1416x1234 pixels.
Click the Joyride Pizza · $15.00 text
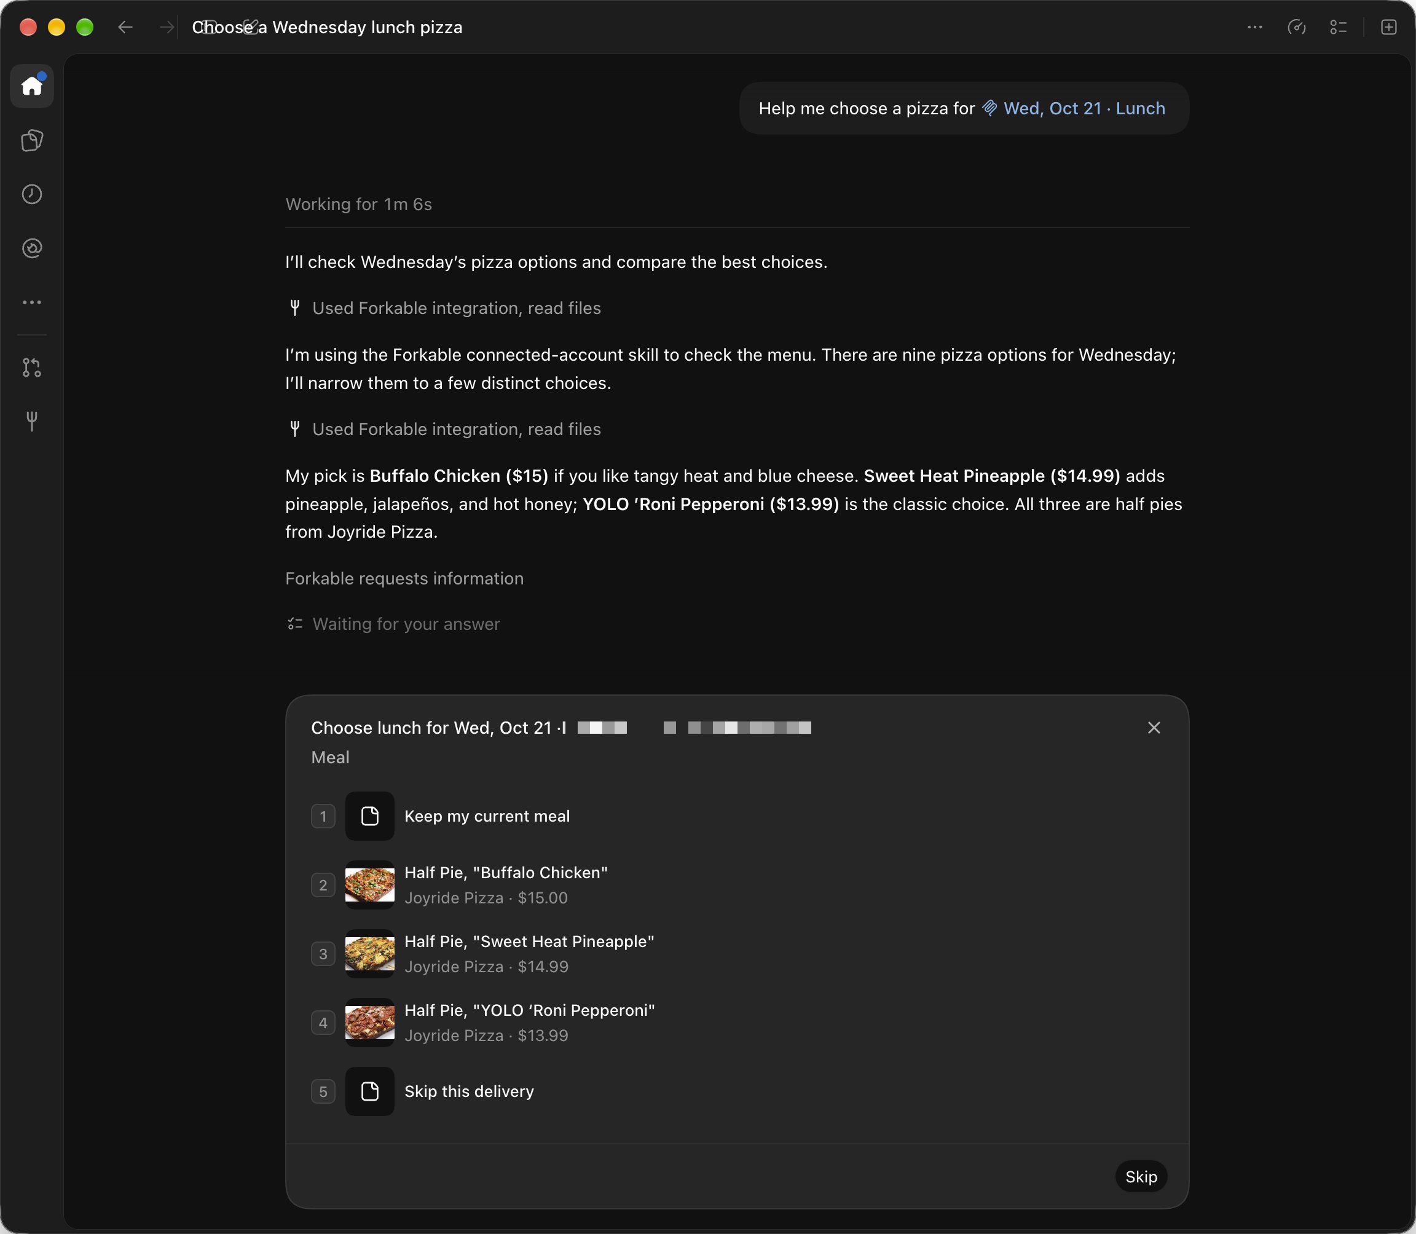(x=486, y=898)
